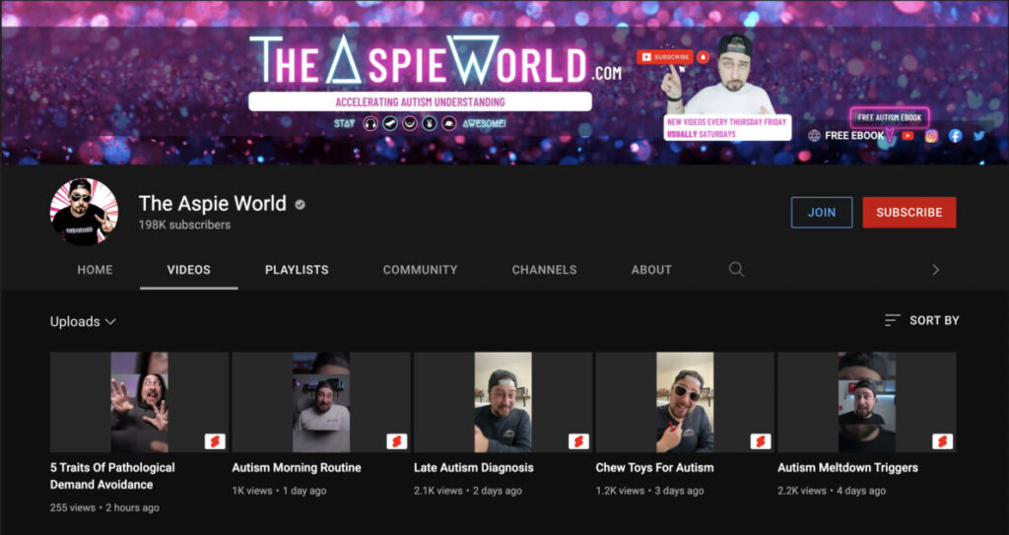Click Shorts icon on Autism Meltdown Triggers video
This screenshot has height=535, width=1009.
coord(943,441)
